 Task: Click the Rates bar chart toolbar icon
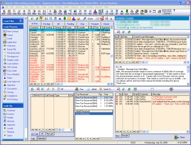95,12
